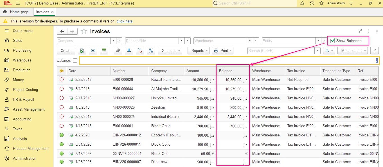Click the broadcast signal toolbar icon

click(x=93, y=51)
